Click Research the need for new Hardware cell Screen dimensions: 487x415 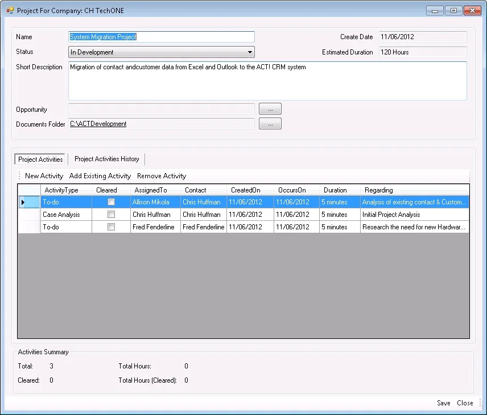click(415, 227)
